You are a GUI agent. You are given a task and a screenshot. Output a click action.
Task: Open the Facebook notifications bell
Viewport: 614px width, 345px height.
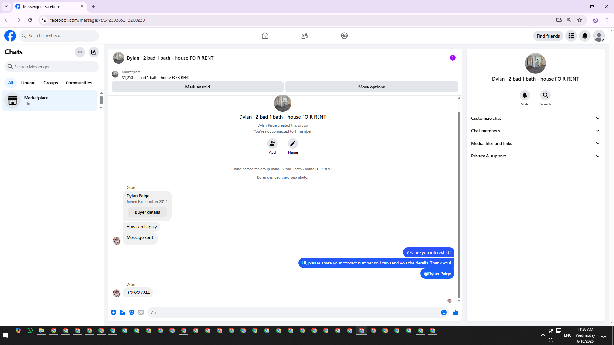pyautogui.click(x=585, y=36)
